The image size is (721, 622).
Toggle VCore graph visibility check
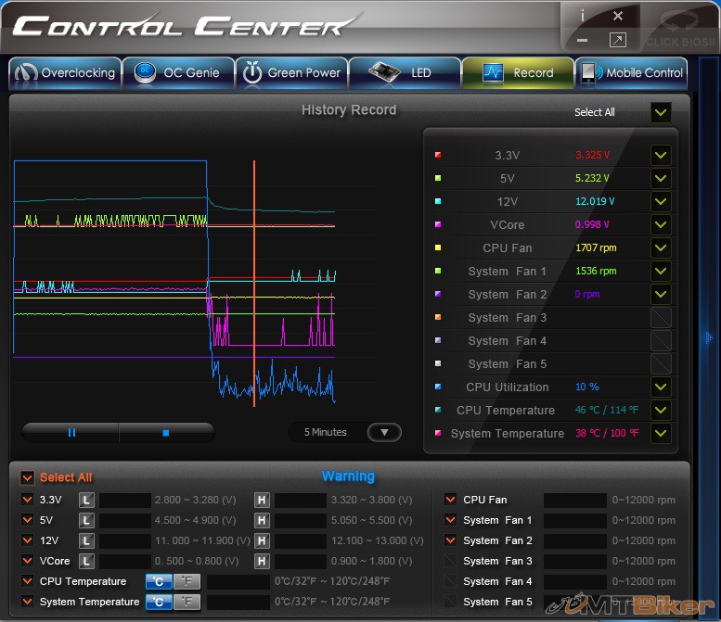pos(660,224)
